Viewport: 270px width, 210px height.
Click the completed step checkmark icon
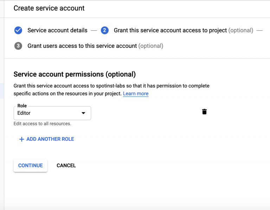point(18,30)
